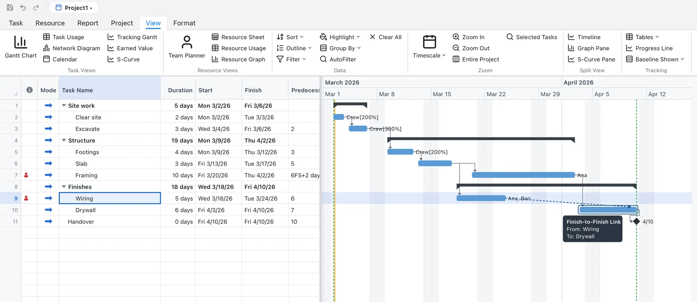Collapse the Finishes summary task

pos(64,187)
